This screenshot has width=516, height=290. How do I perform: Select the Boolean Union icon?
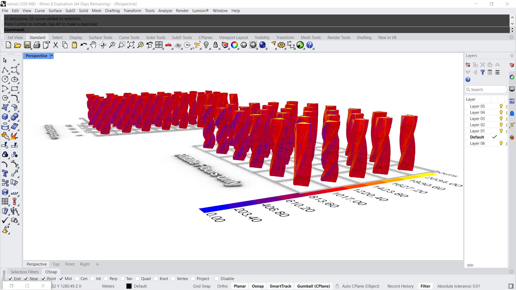tap(5, 155)
